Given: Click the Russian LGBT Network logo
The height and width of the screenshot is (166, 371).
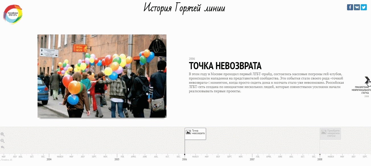Looking at the screenshot, I should (13, 14).
